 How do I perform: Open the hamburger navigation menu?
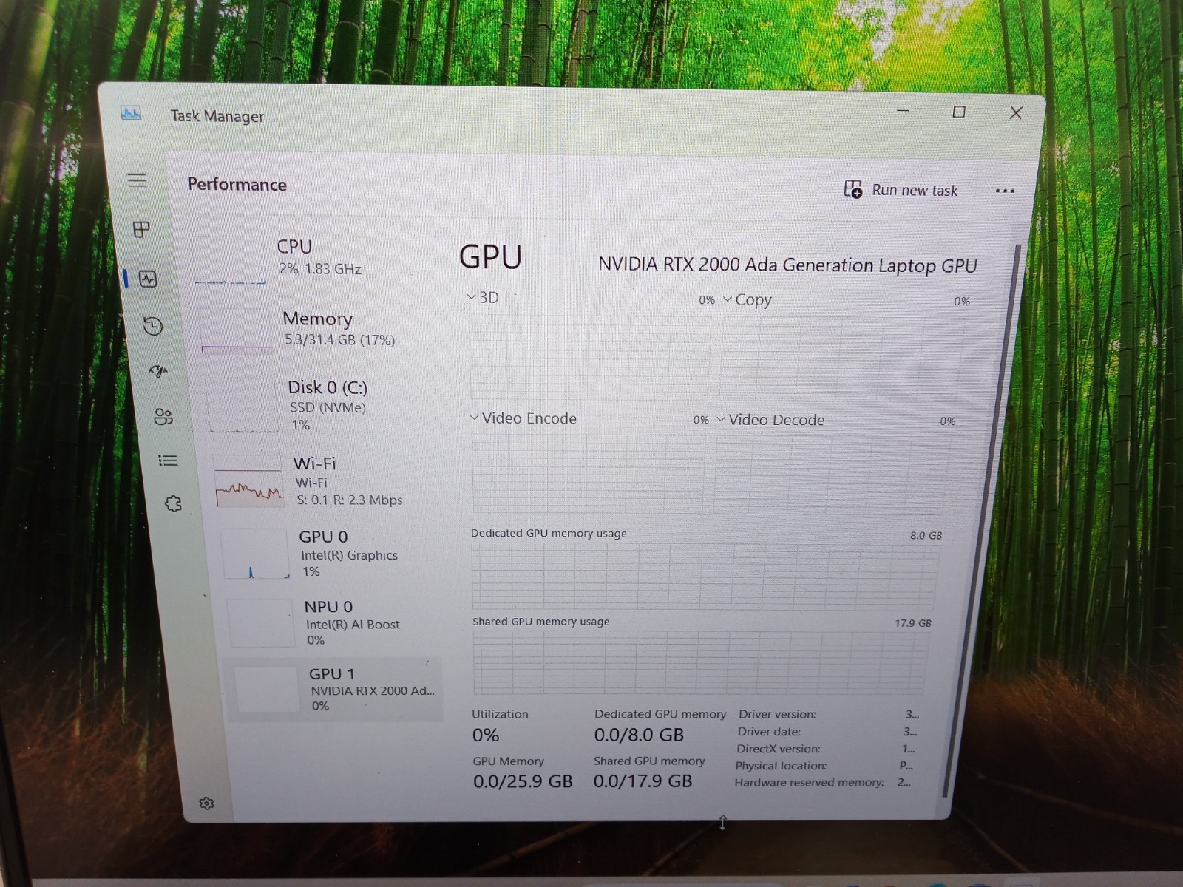pyautogui.click(x=137, y=180)
